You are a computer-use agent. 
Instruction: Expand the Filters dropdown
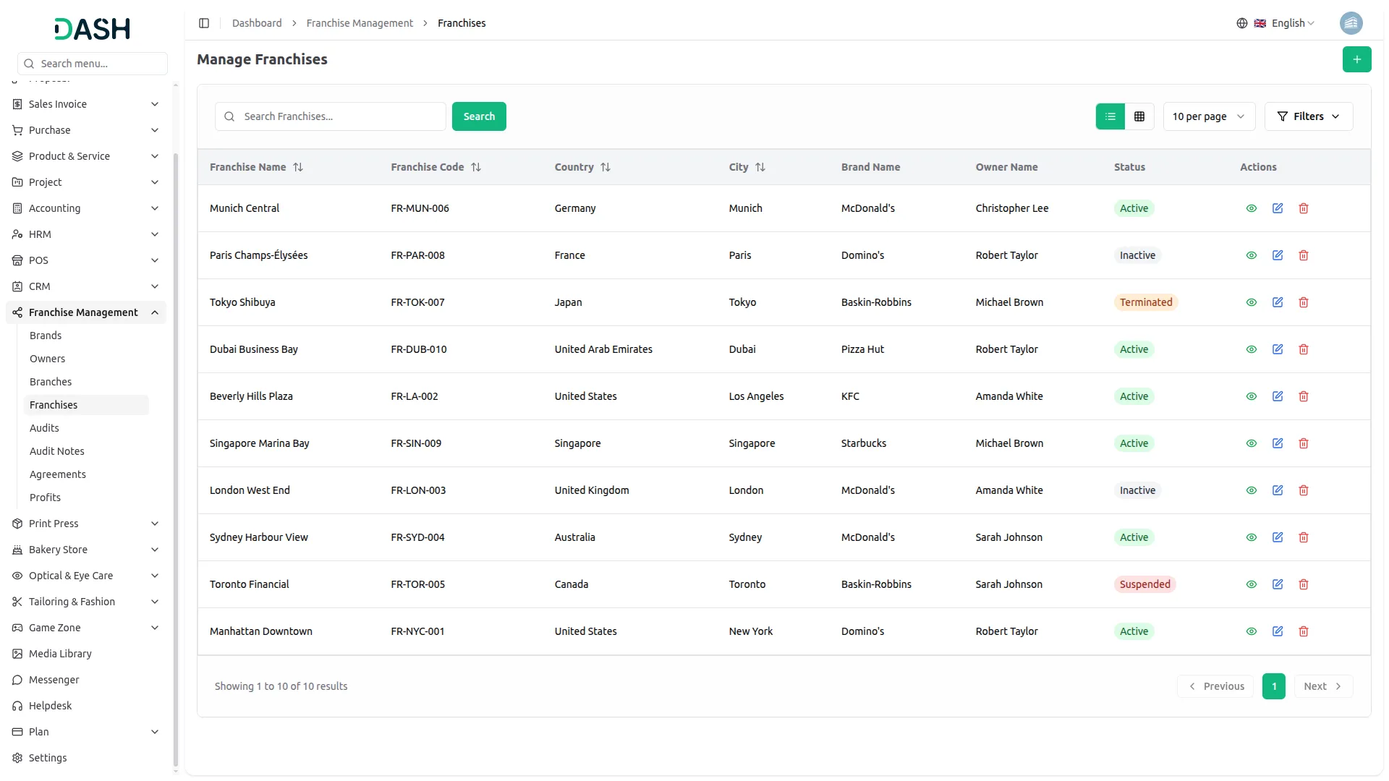pos(1308,116)
